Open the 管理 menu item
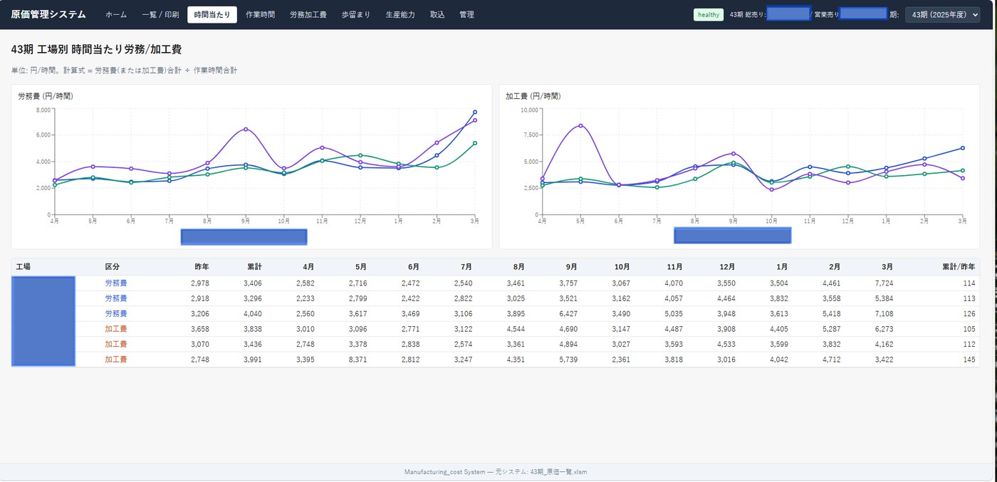The width and height of the screenshot is (997, 482). click(466, 14)
